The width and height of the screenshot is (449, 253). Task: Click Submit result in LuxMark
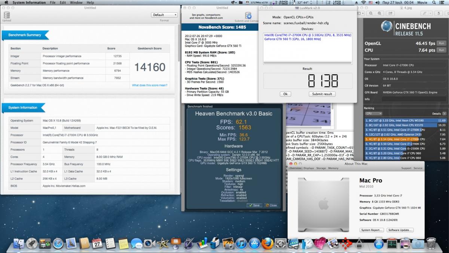322,94
